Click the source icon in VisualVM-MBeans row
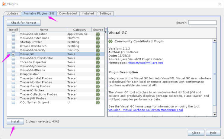 point(98,70)
